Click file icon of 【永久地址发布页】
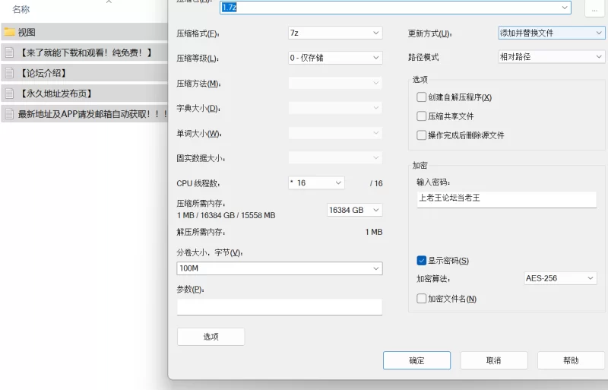Viewport: 608px width, 390px height. pos(9,94)
